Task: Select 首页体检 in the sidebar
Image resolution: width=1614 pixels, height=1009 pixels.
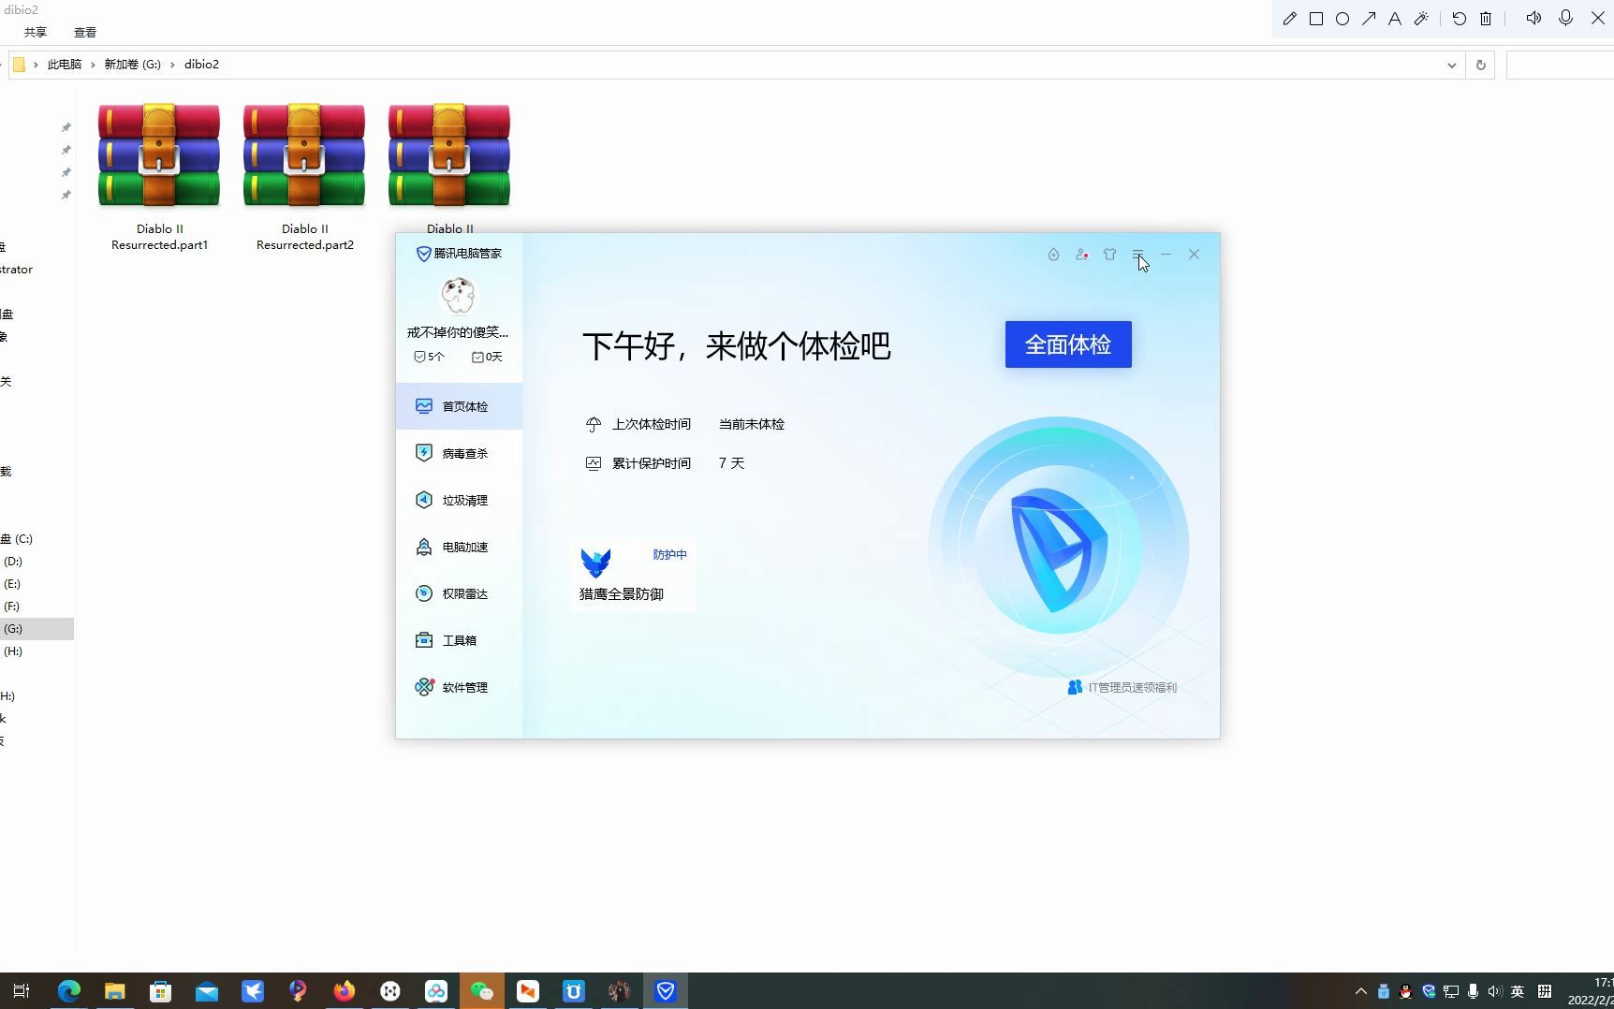Action: coord(459,406)
